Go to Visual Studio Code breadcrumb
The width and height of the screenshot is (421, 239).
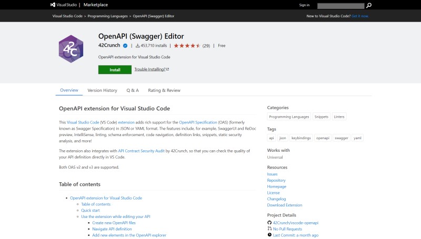pyautogui.click(x=67, y=16)
